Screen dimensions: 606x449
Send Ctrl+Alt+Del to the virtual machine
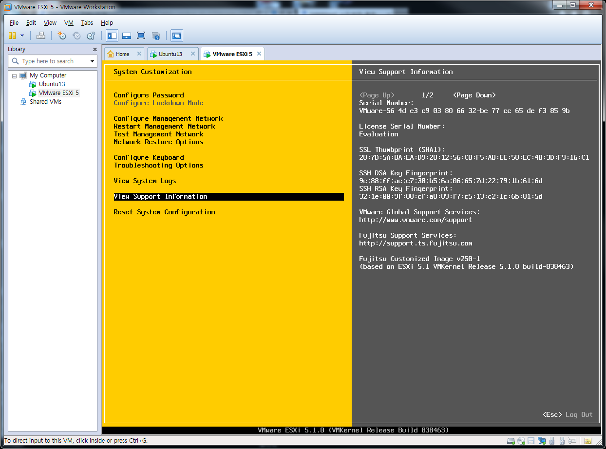[41, 36]
